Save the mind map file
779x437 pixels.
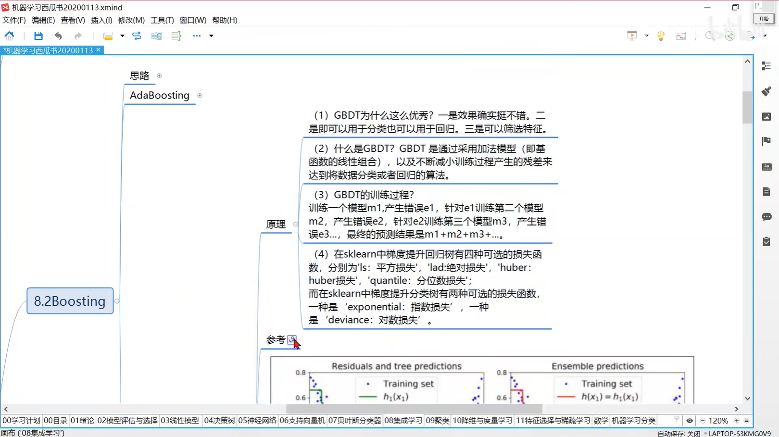[38, 36]
